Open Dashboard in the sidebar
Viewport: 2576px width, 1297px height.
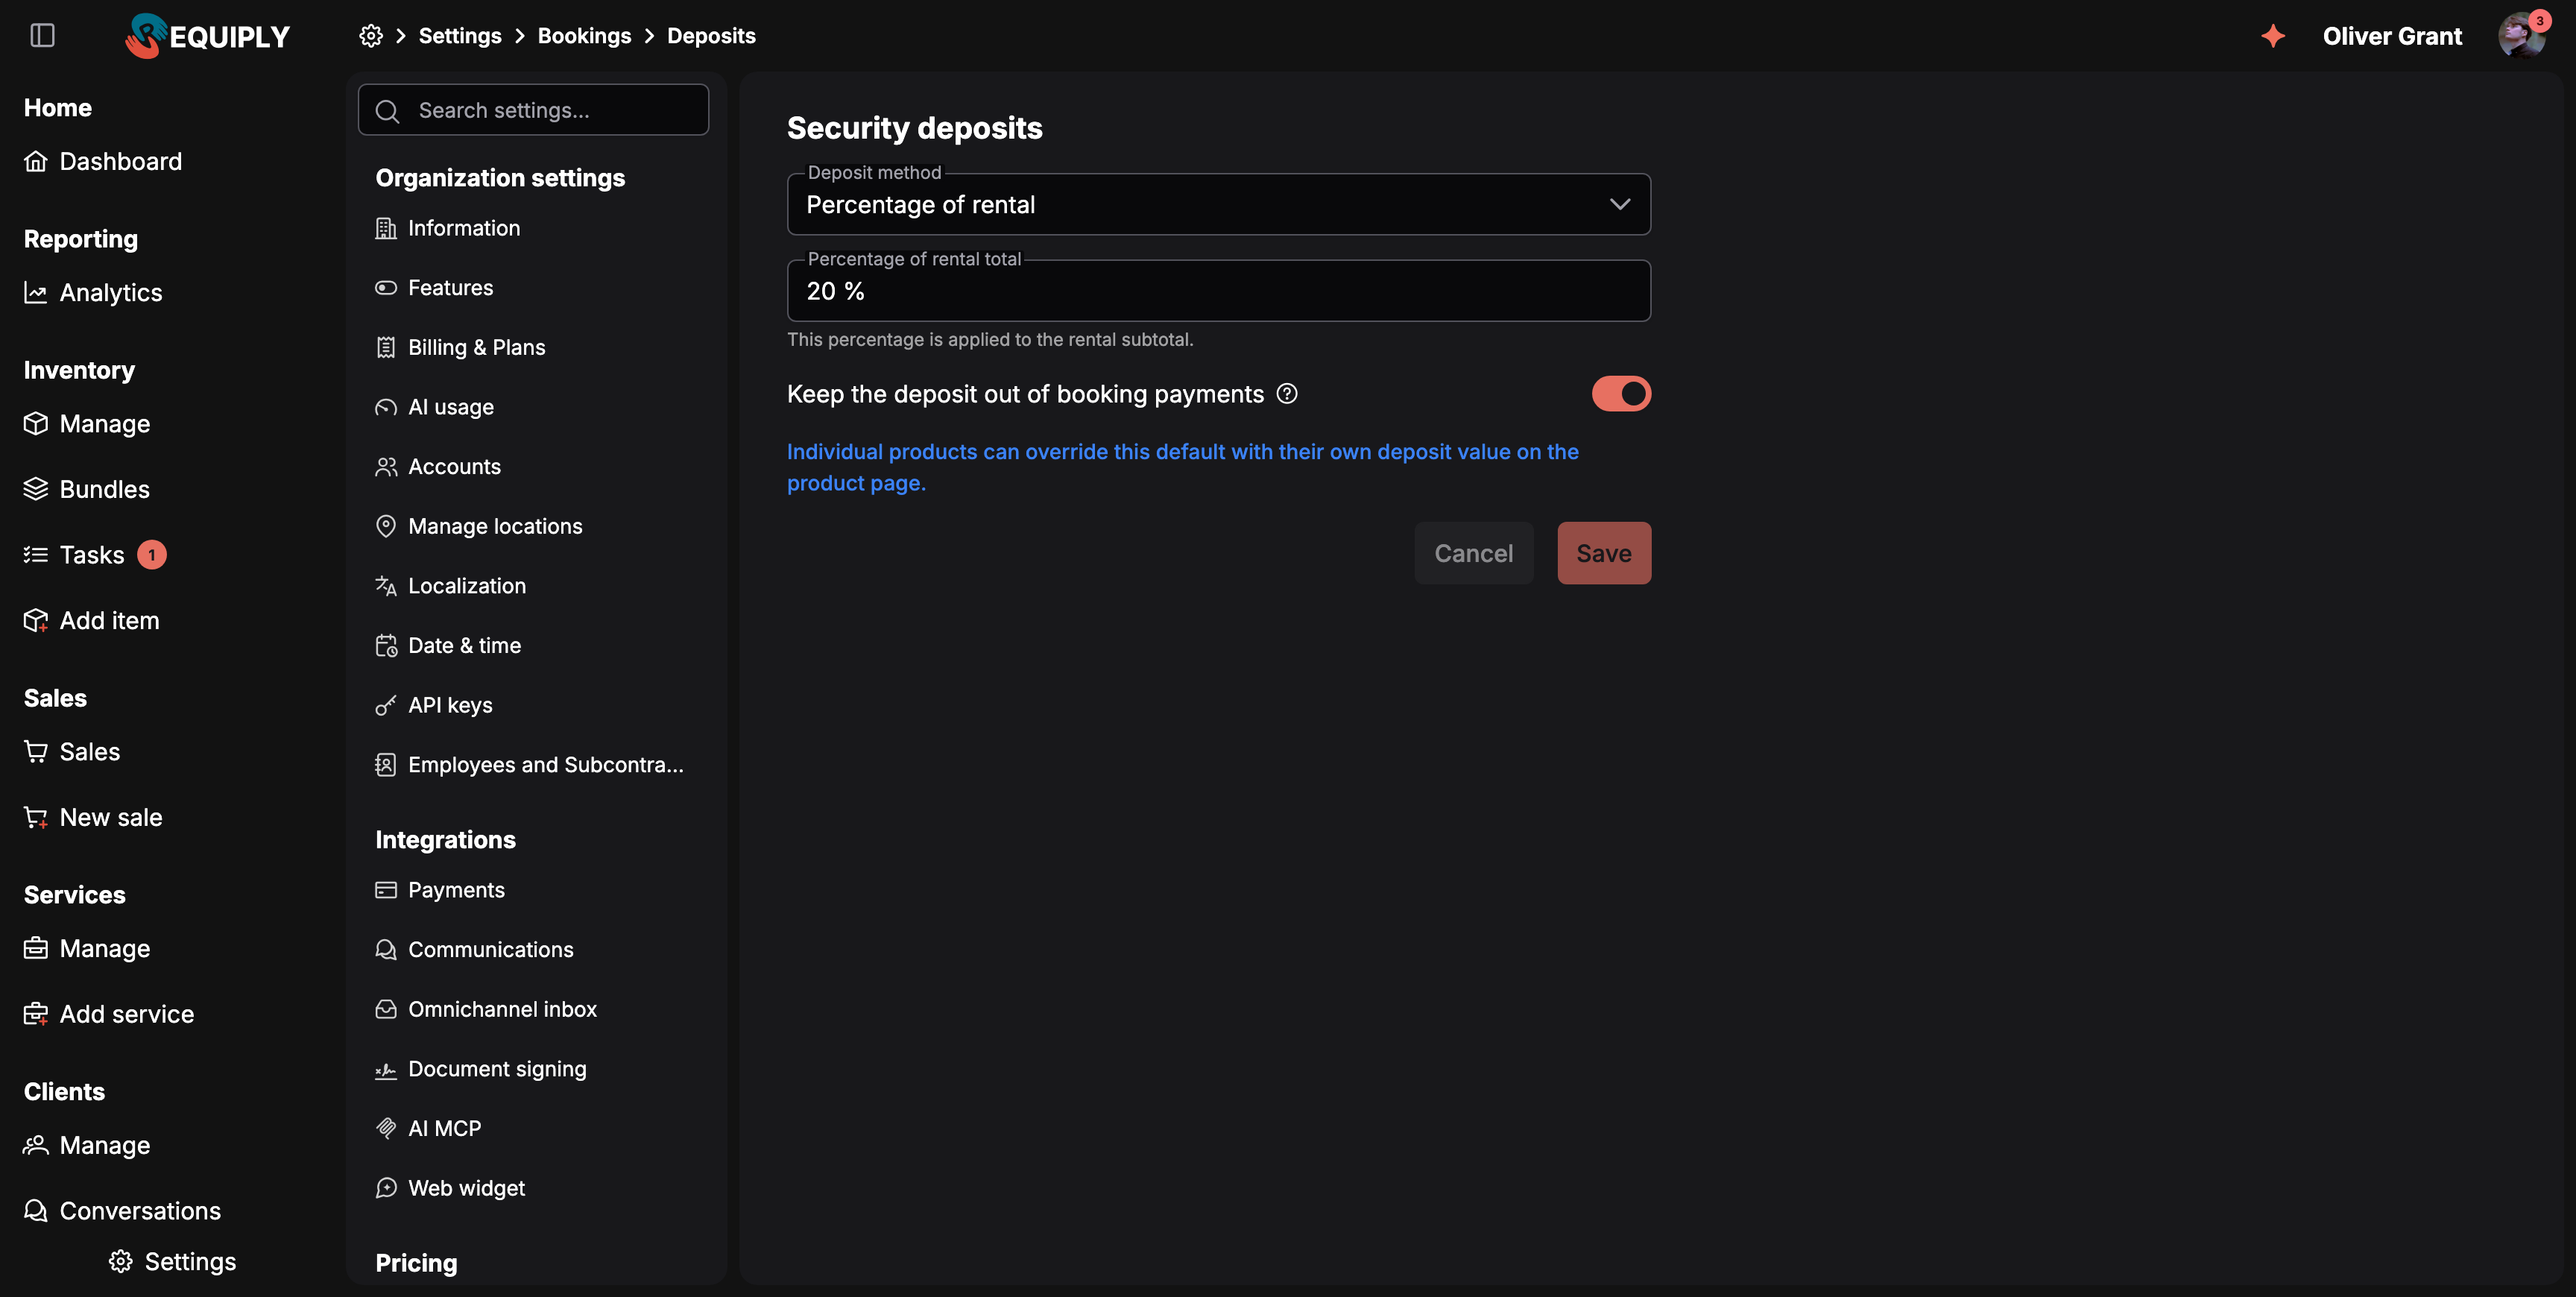(x=103, y=161)
